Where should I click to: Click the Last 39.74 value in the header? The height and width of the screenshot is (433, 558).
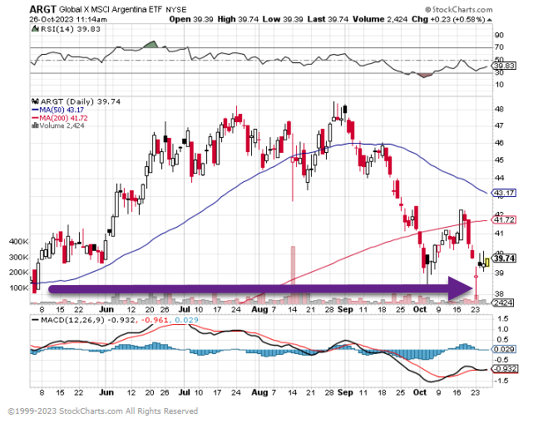click(328, 19)
